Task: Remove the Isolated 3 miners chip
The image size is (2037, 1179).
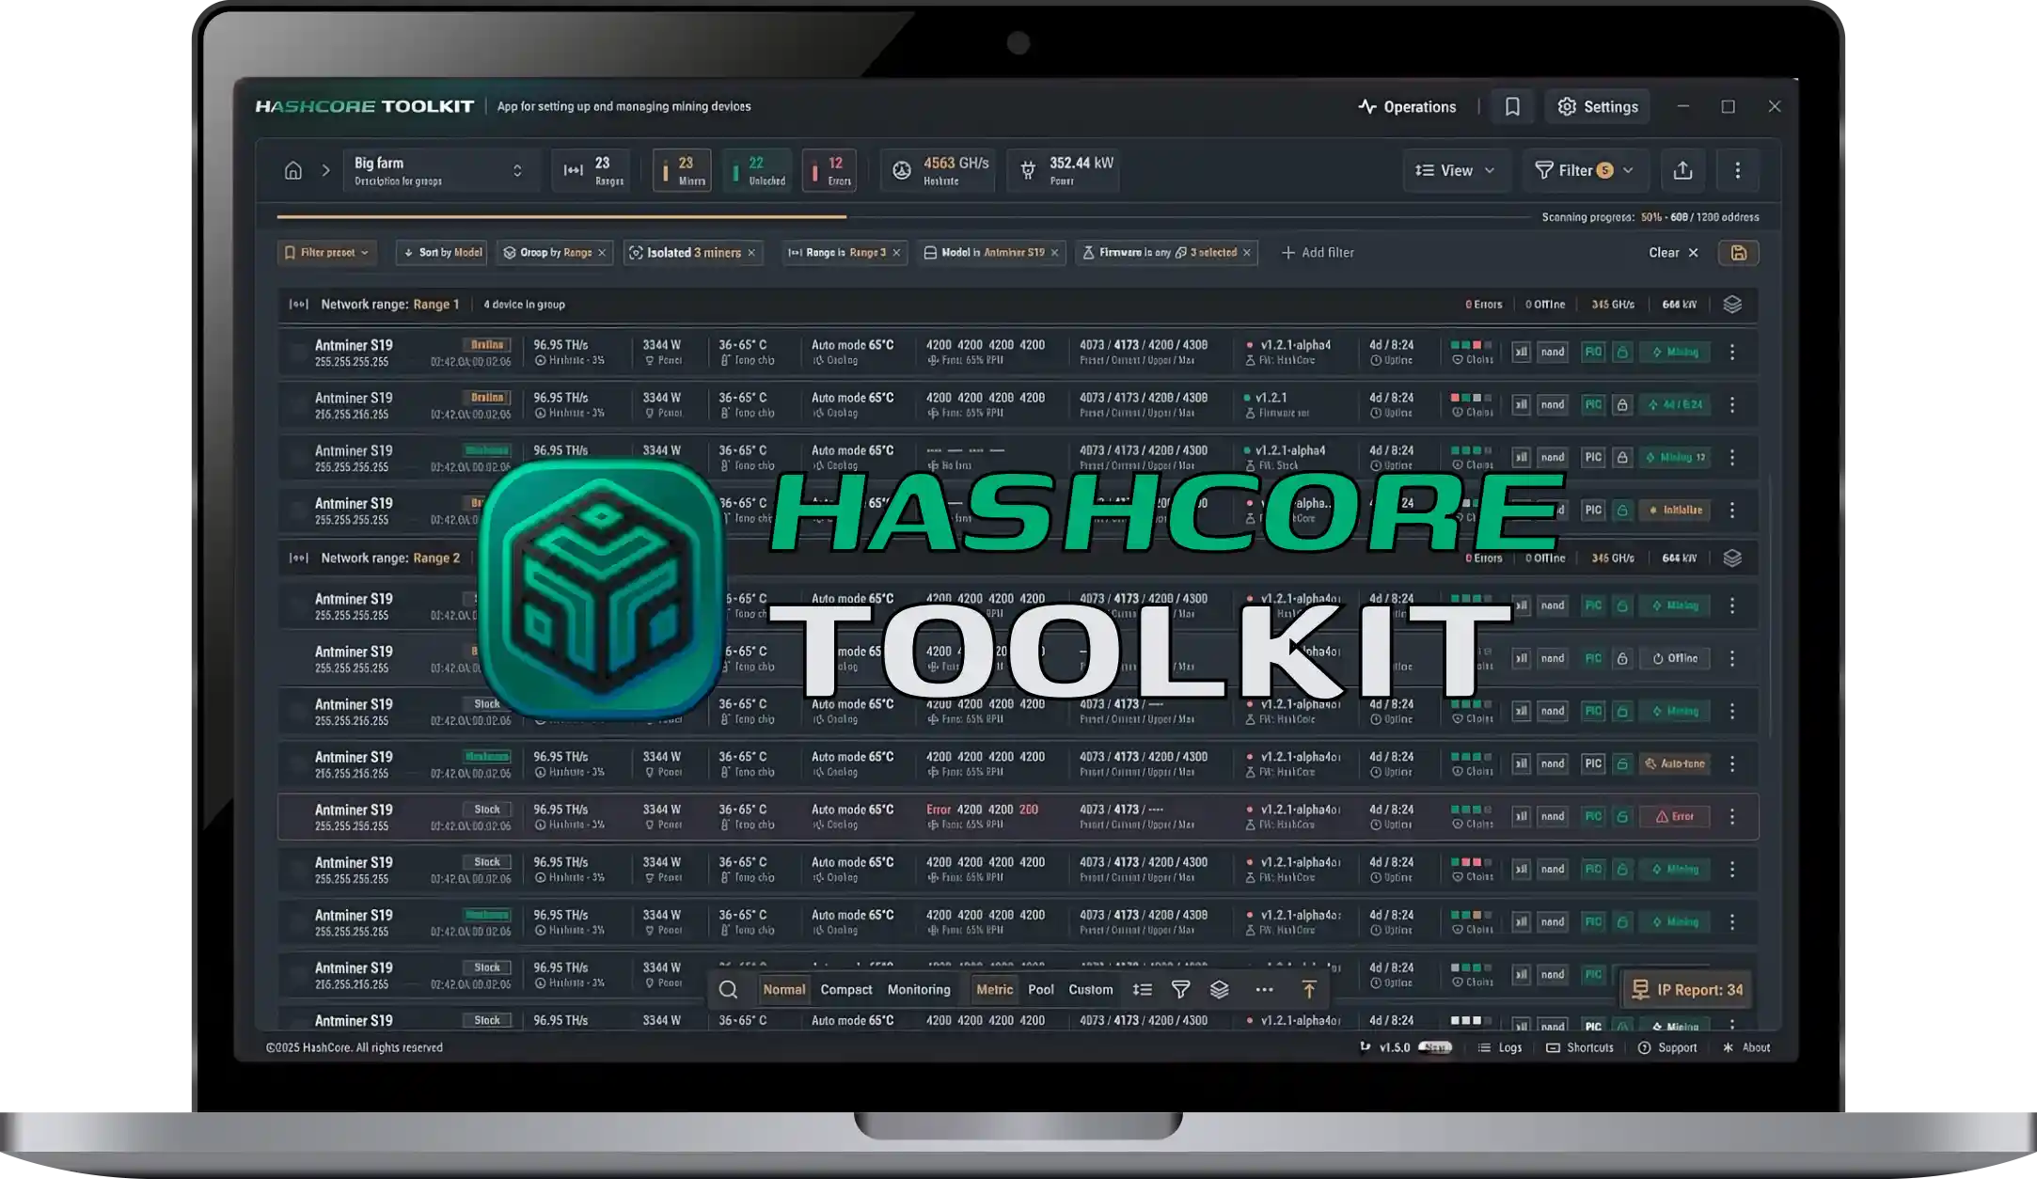Action: click(x=751, y=253)
